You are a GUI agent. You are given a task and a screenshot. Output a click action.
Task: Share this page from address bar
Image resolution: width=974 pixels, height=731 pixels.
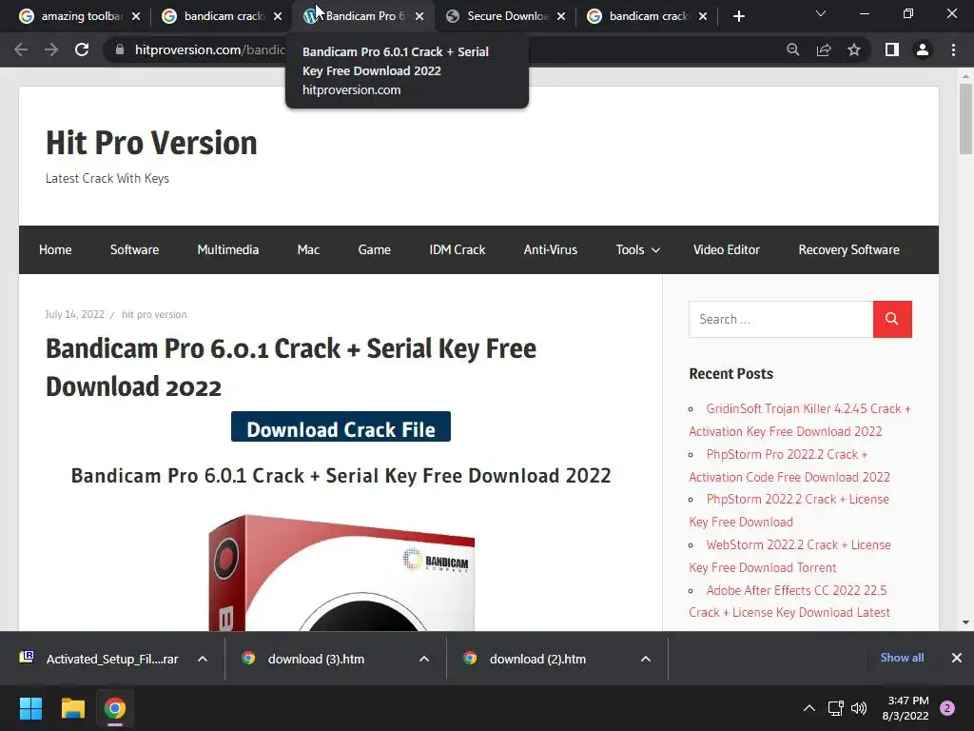coord(824,49)
